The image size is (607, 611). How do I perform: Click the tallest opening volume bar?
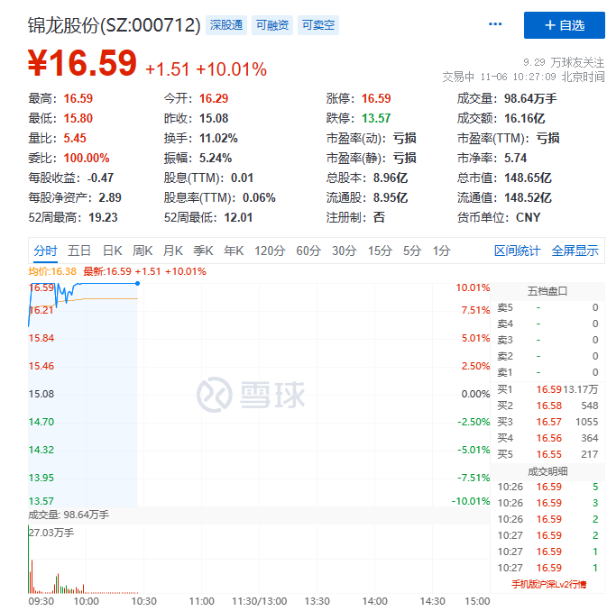point(29,559)
